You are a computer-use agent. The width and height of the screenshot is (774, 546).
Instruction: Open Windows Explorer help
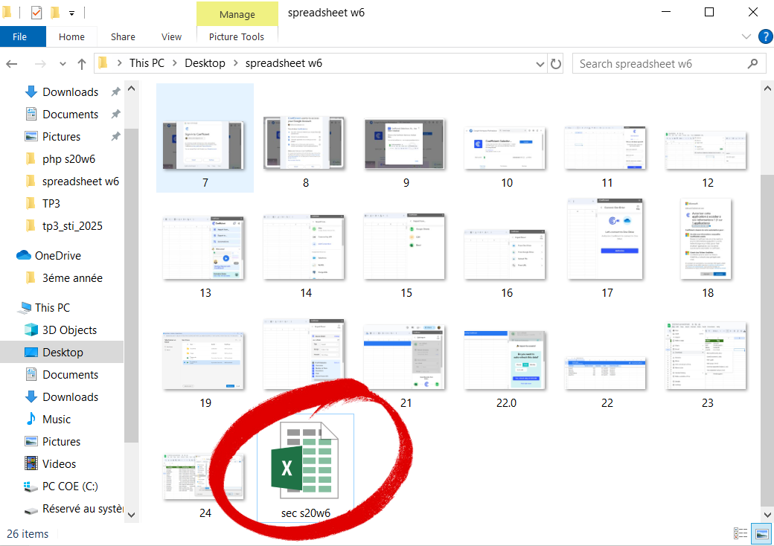766,36
